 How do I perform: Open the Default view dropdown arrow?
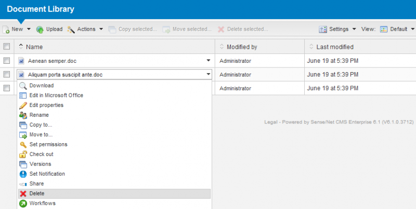click(x=412, y=29)
